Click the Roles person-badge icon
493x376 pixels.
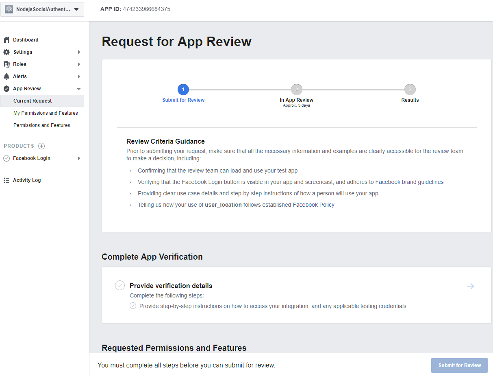point(7,64)
